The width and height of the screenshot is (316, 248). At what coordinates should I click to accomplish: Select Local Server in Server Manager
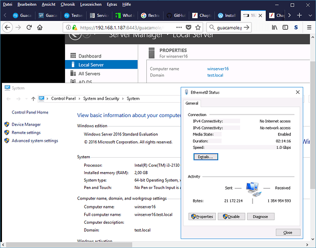click(x=101, y=64)
